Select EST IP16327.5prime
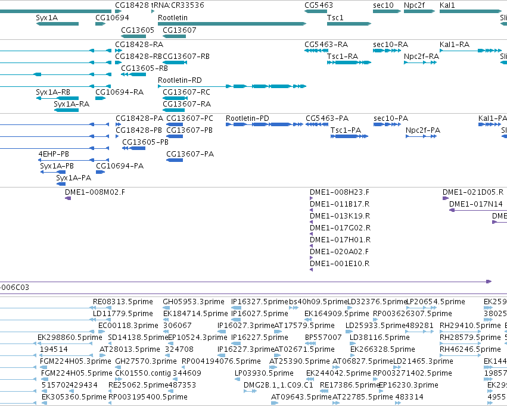The height and width of the screenshot is (406, 507). [260, 302]
